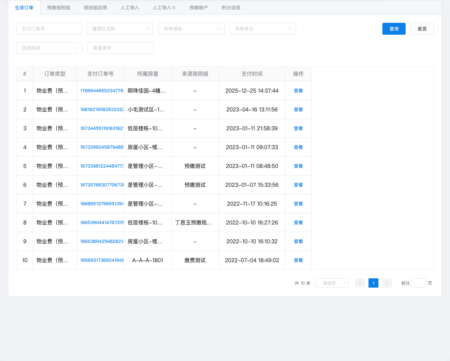Screen dimensions: 450x361
Task: Open the 人工导入 II tab
Action: (x=164, y=8)
